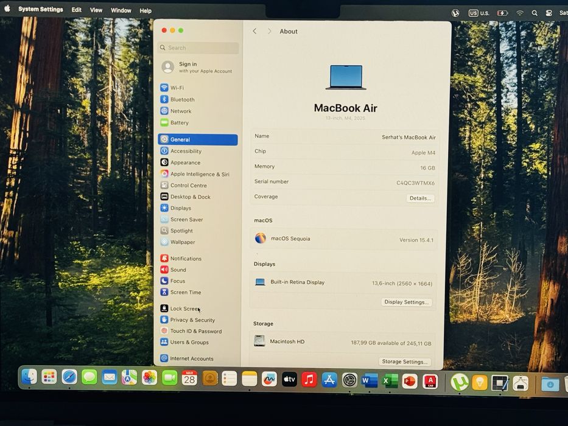
Task: Select Spotlight in the sidebar
Action: click(181, 231)
